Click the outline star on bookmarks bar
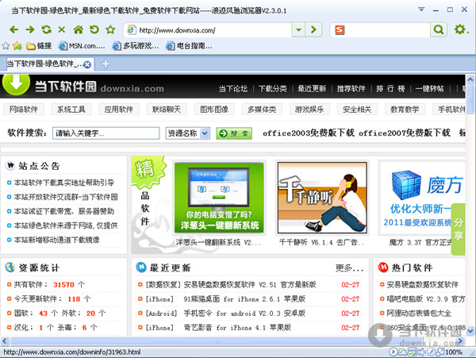The height and width of the screenshot is (358, 476). tap(6, 46)
